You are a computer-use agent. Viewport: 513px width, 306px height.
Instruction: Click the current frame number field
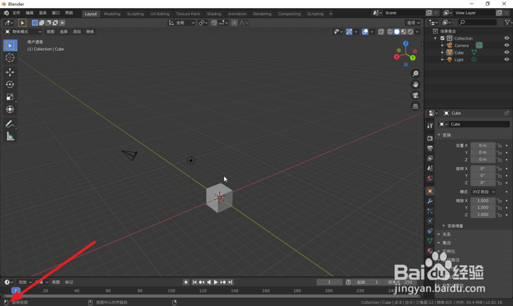point(329,282)
